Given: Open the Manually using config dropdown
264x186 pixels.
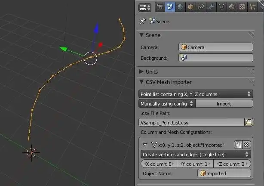Looking at the screenshot, I should (x=167, y=103).
